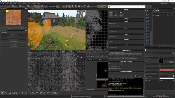Click the first Selection Sets toolbar icon
The height and width of the screenshot is (98, 175).
[x=154, y=11]
